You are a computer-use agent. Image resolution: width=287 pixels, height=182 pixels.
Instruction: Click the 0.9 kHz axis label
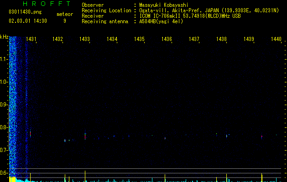pyautogui.click(x=4, y=105)
